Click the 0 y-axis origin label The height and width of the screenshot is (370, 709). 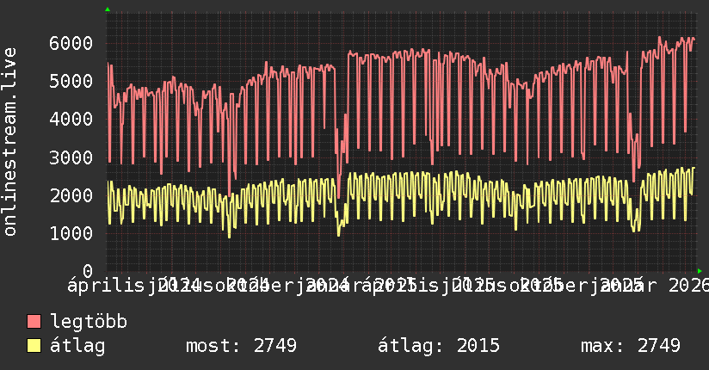88,271
